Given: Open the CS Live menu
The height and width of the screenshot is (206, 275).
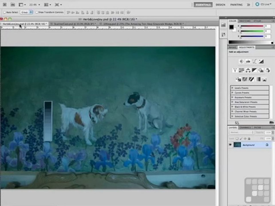Looking at the screenshot, I should tap(264, 4).
